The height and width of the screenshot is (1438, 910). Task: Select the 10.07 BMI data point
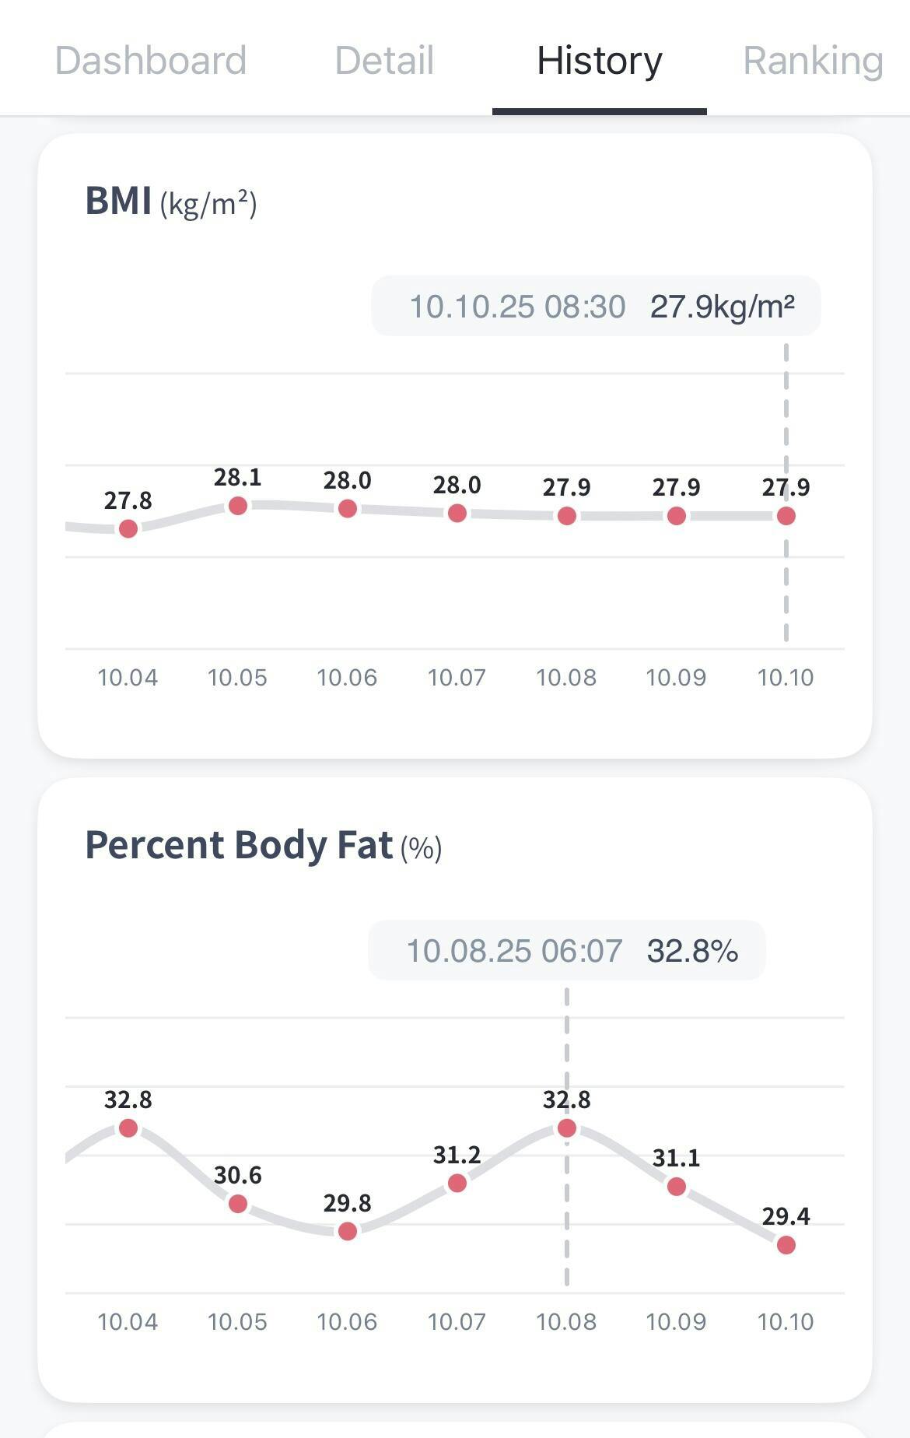[457, 514]
